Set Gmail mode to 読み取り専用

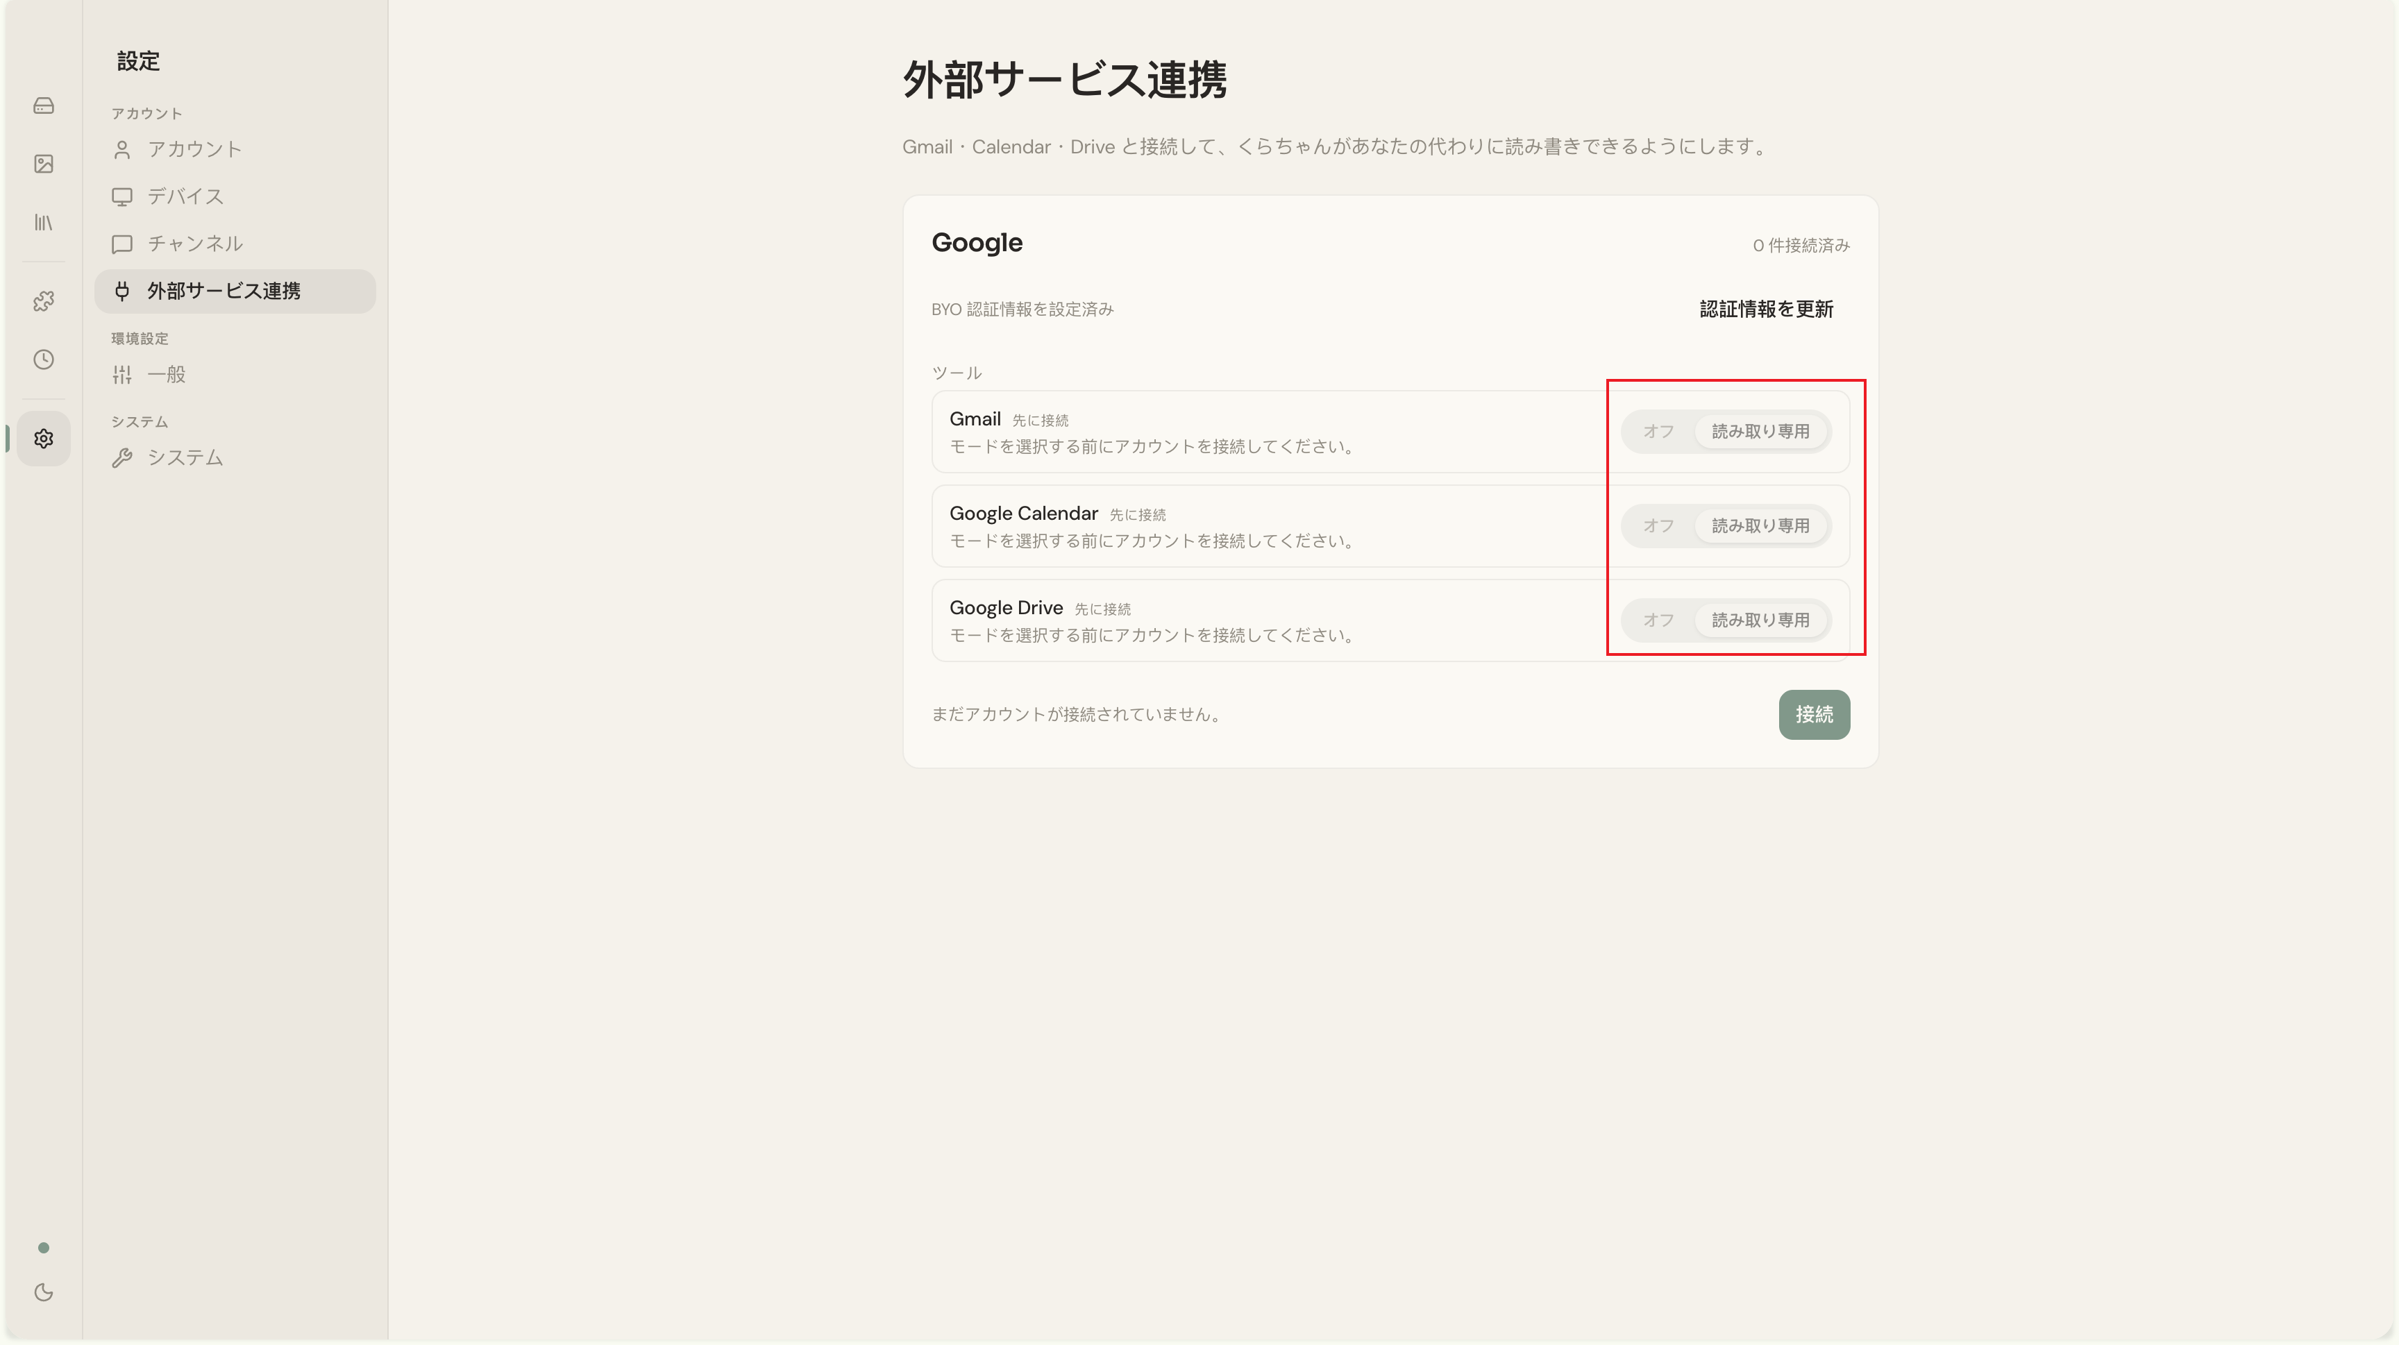[1760, 432]
